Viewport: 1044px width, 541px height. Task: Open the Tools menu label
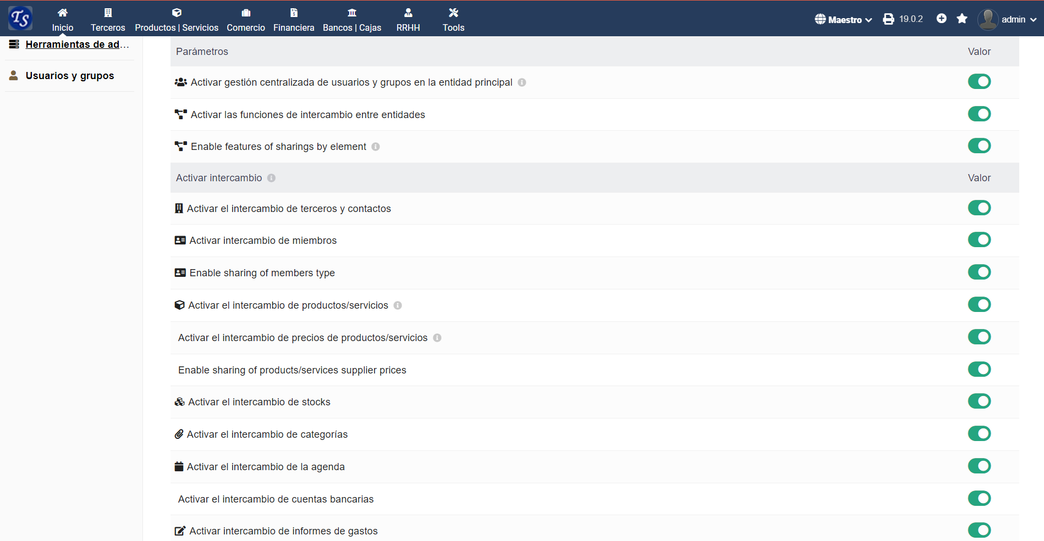click(453, 27)
